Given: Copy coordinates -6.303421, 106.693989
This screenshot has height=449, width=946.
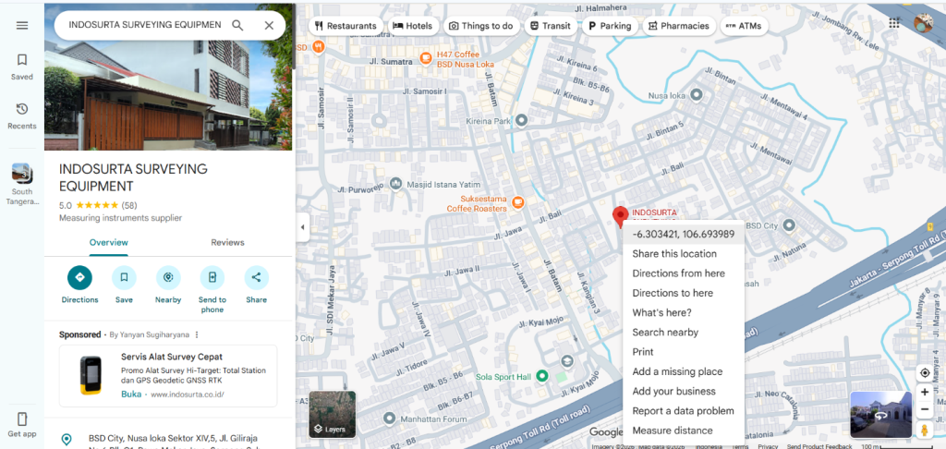Looking at the screenshot, I should click(x=684, y=234).
